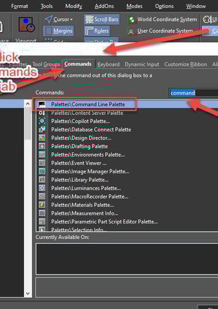Select Palettes\Parametric Part Script Editor Palette row

click(x=127, y=222)
